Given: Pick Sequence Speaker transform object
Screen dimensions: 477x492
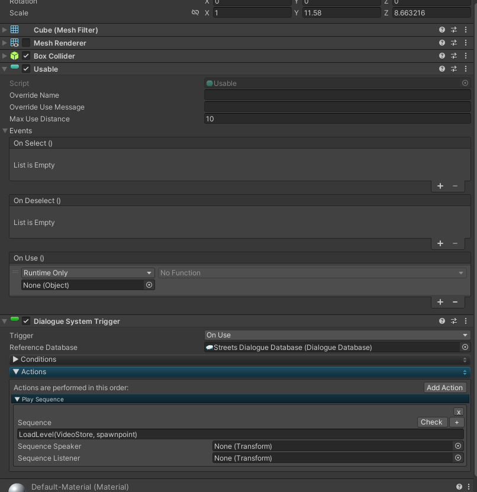Looking at the screenshot, I should point(457,446).
